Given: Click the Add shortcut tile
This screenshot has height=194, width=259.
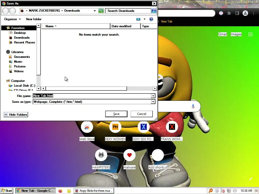Looking at the screenshot, I should [158, 159].
